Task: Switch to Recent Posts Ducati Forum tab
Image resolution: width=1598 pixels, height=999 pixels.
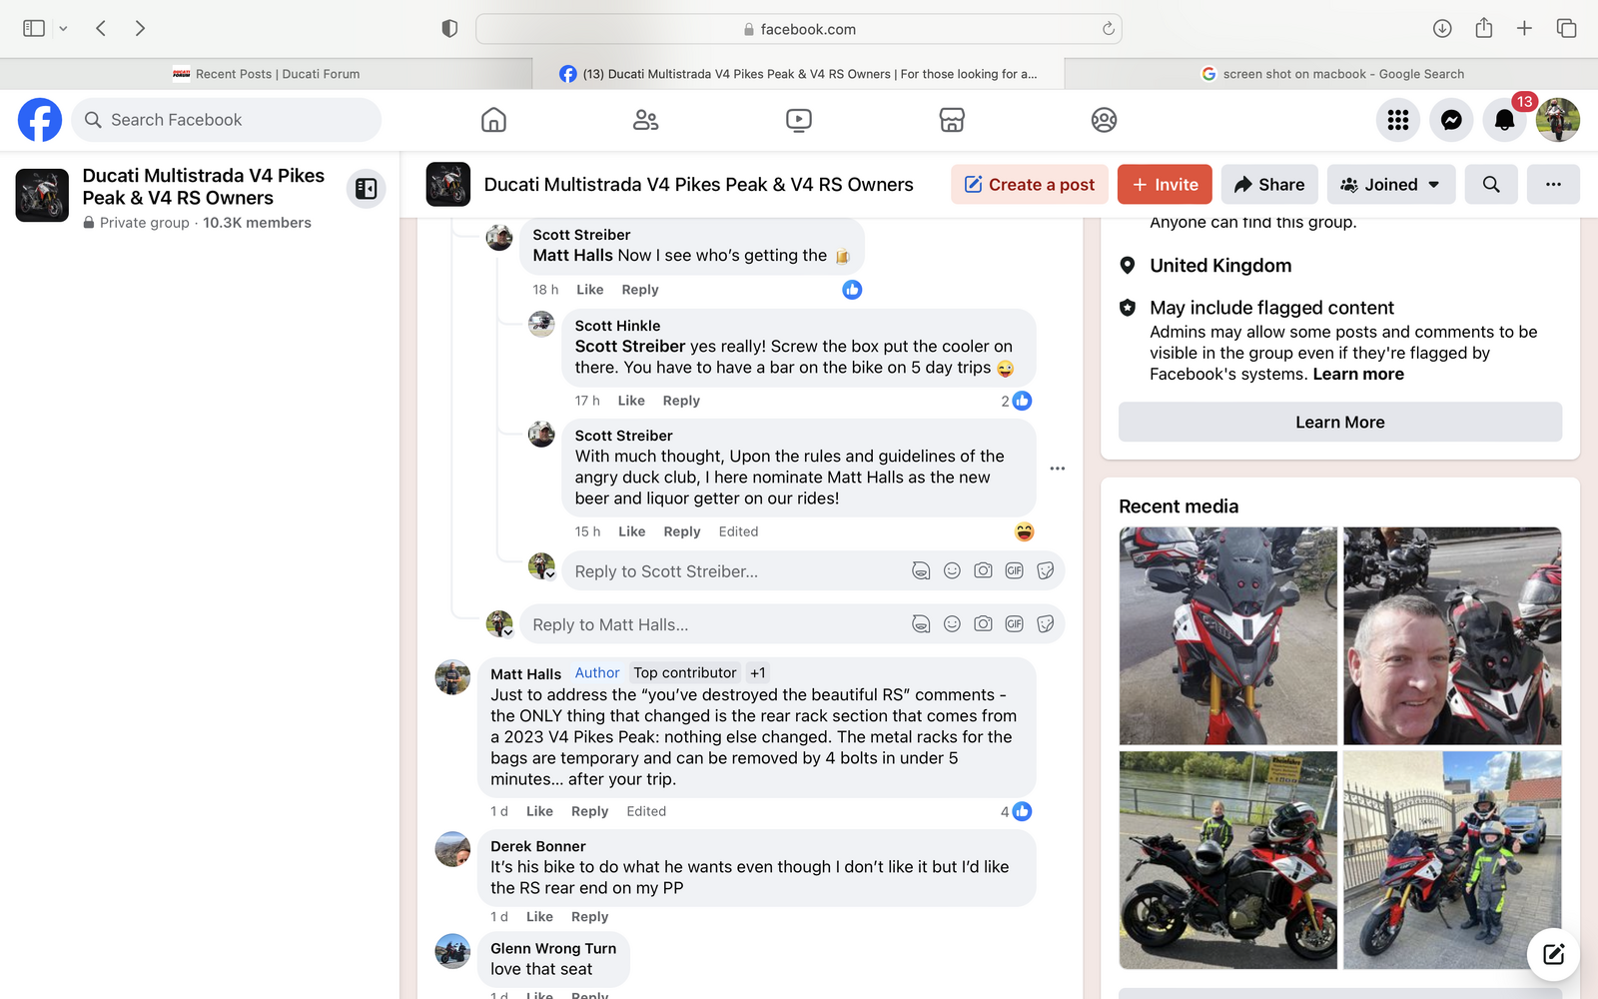Action: [x=266, y=74]
